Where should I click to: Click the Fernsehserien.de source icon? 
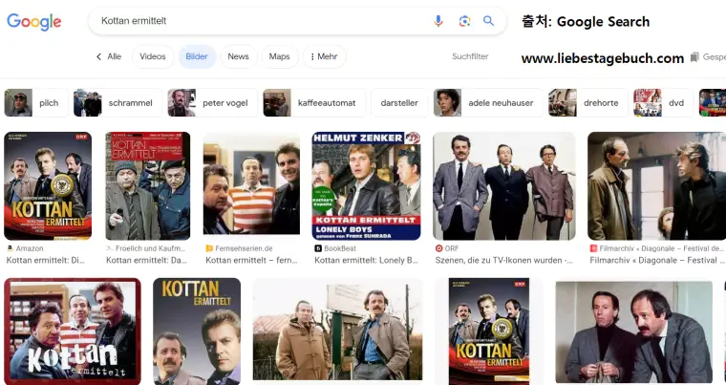[x=209, y=248]
